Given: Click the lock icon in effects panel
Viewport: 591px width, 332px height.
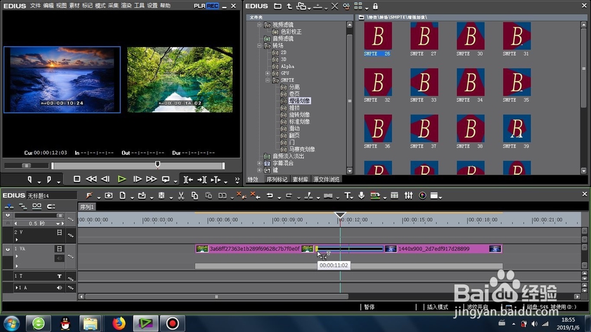Looking at the screenshot, I should tap(375, 6).
